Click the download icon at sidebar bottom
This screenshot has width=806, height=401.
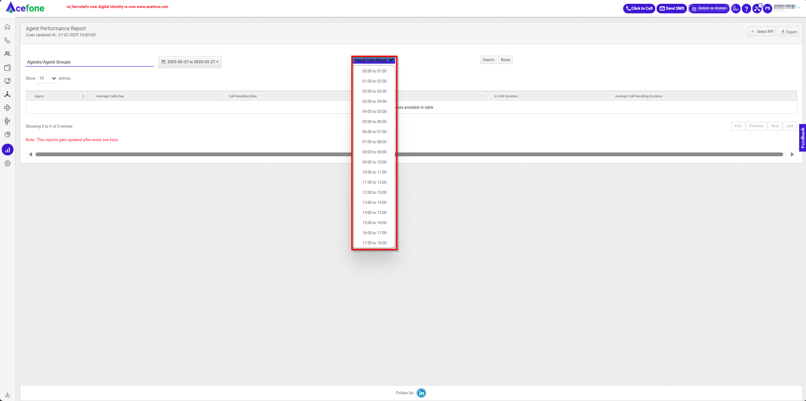tap(7, 395)
